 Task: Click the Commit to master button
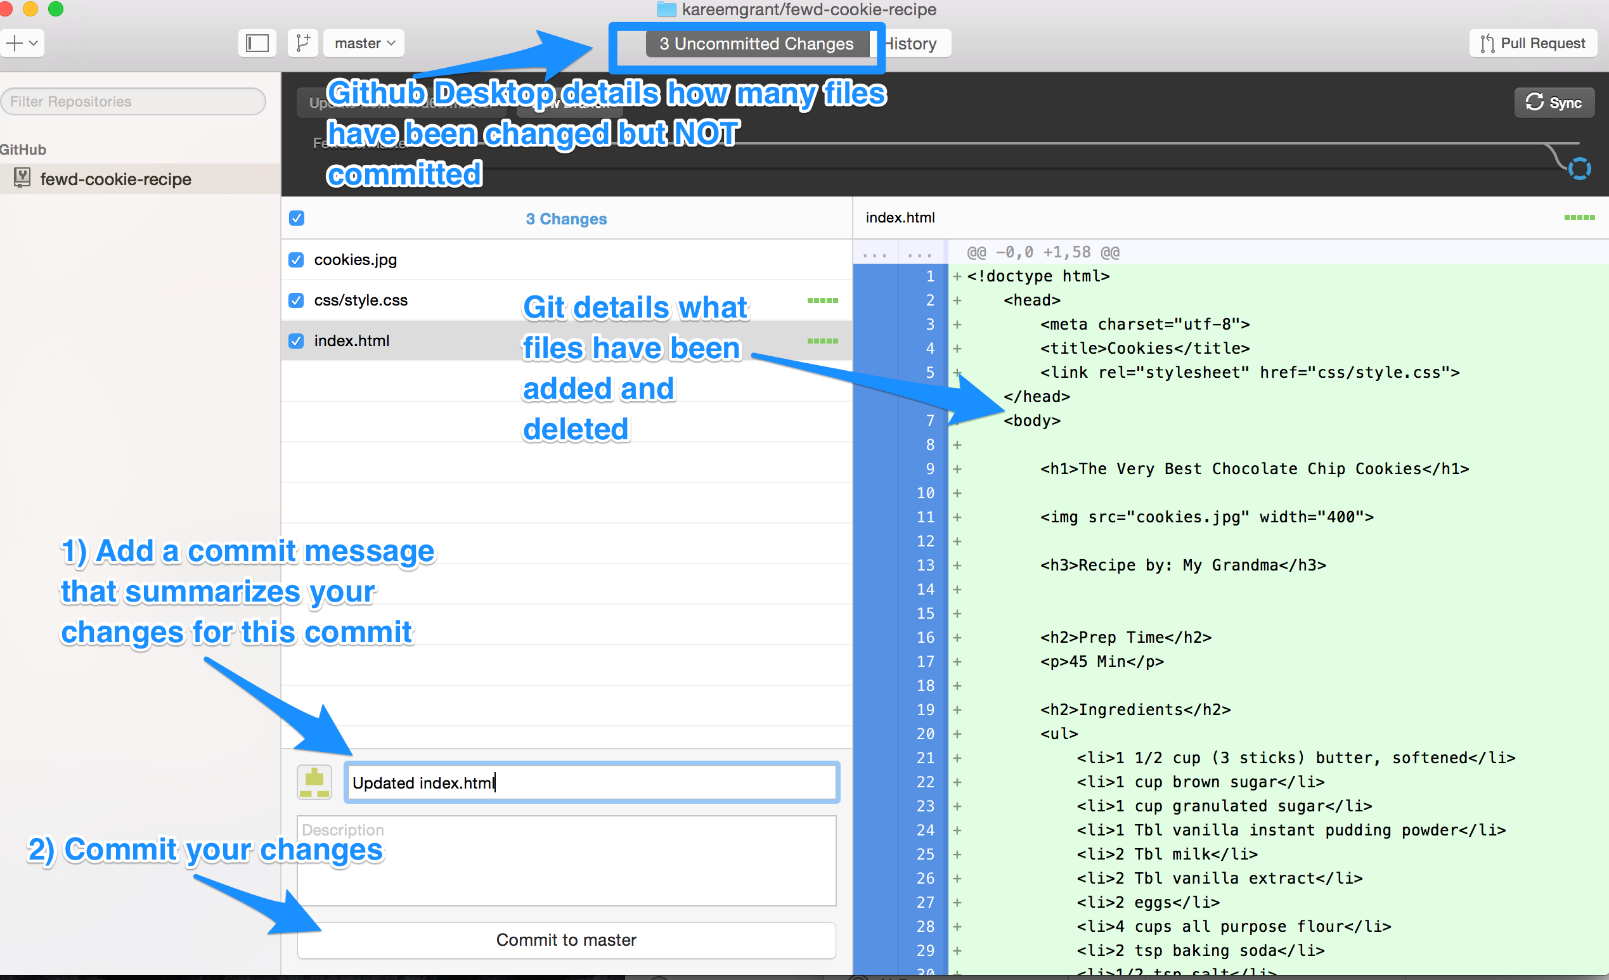(x=567, y=939)
